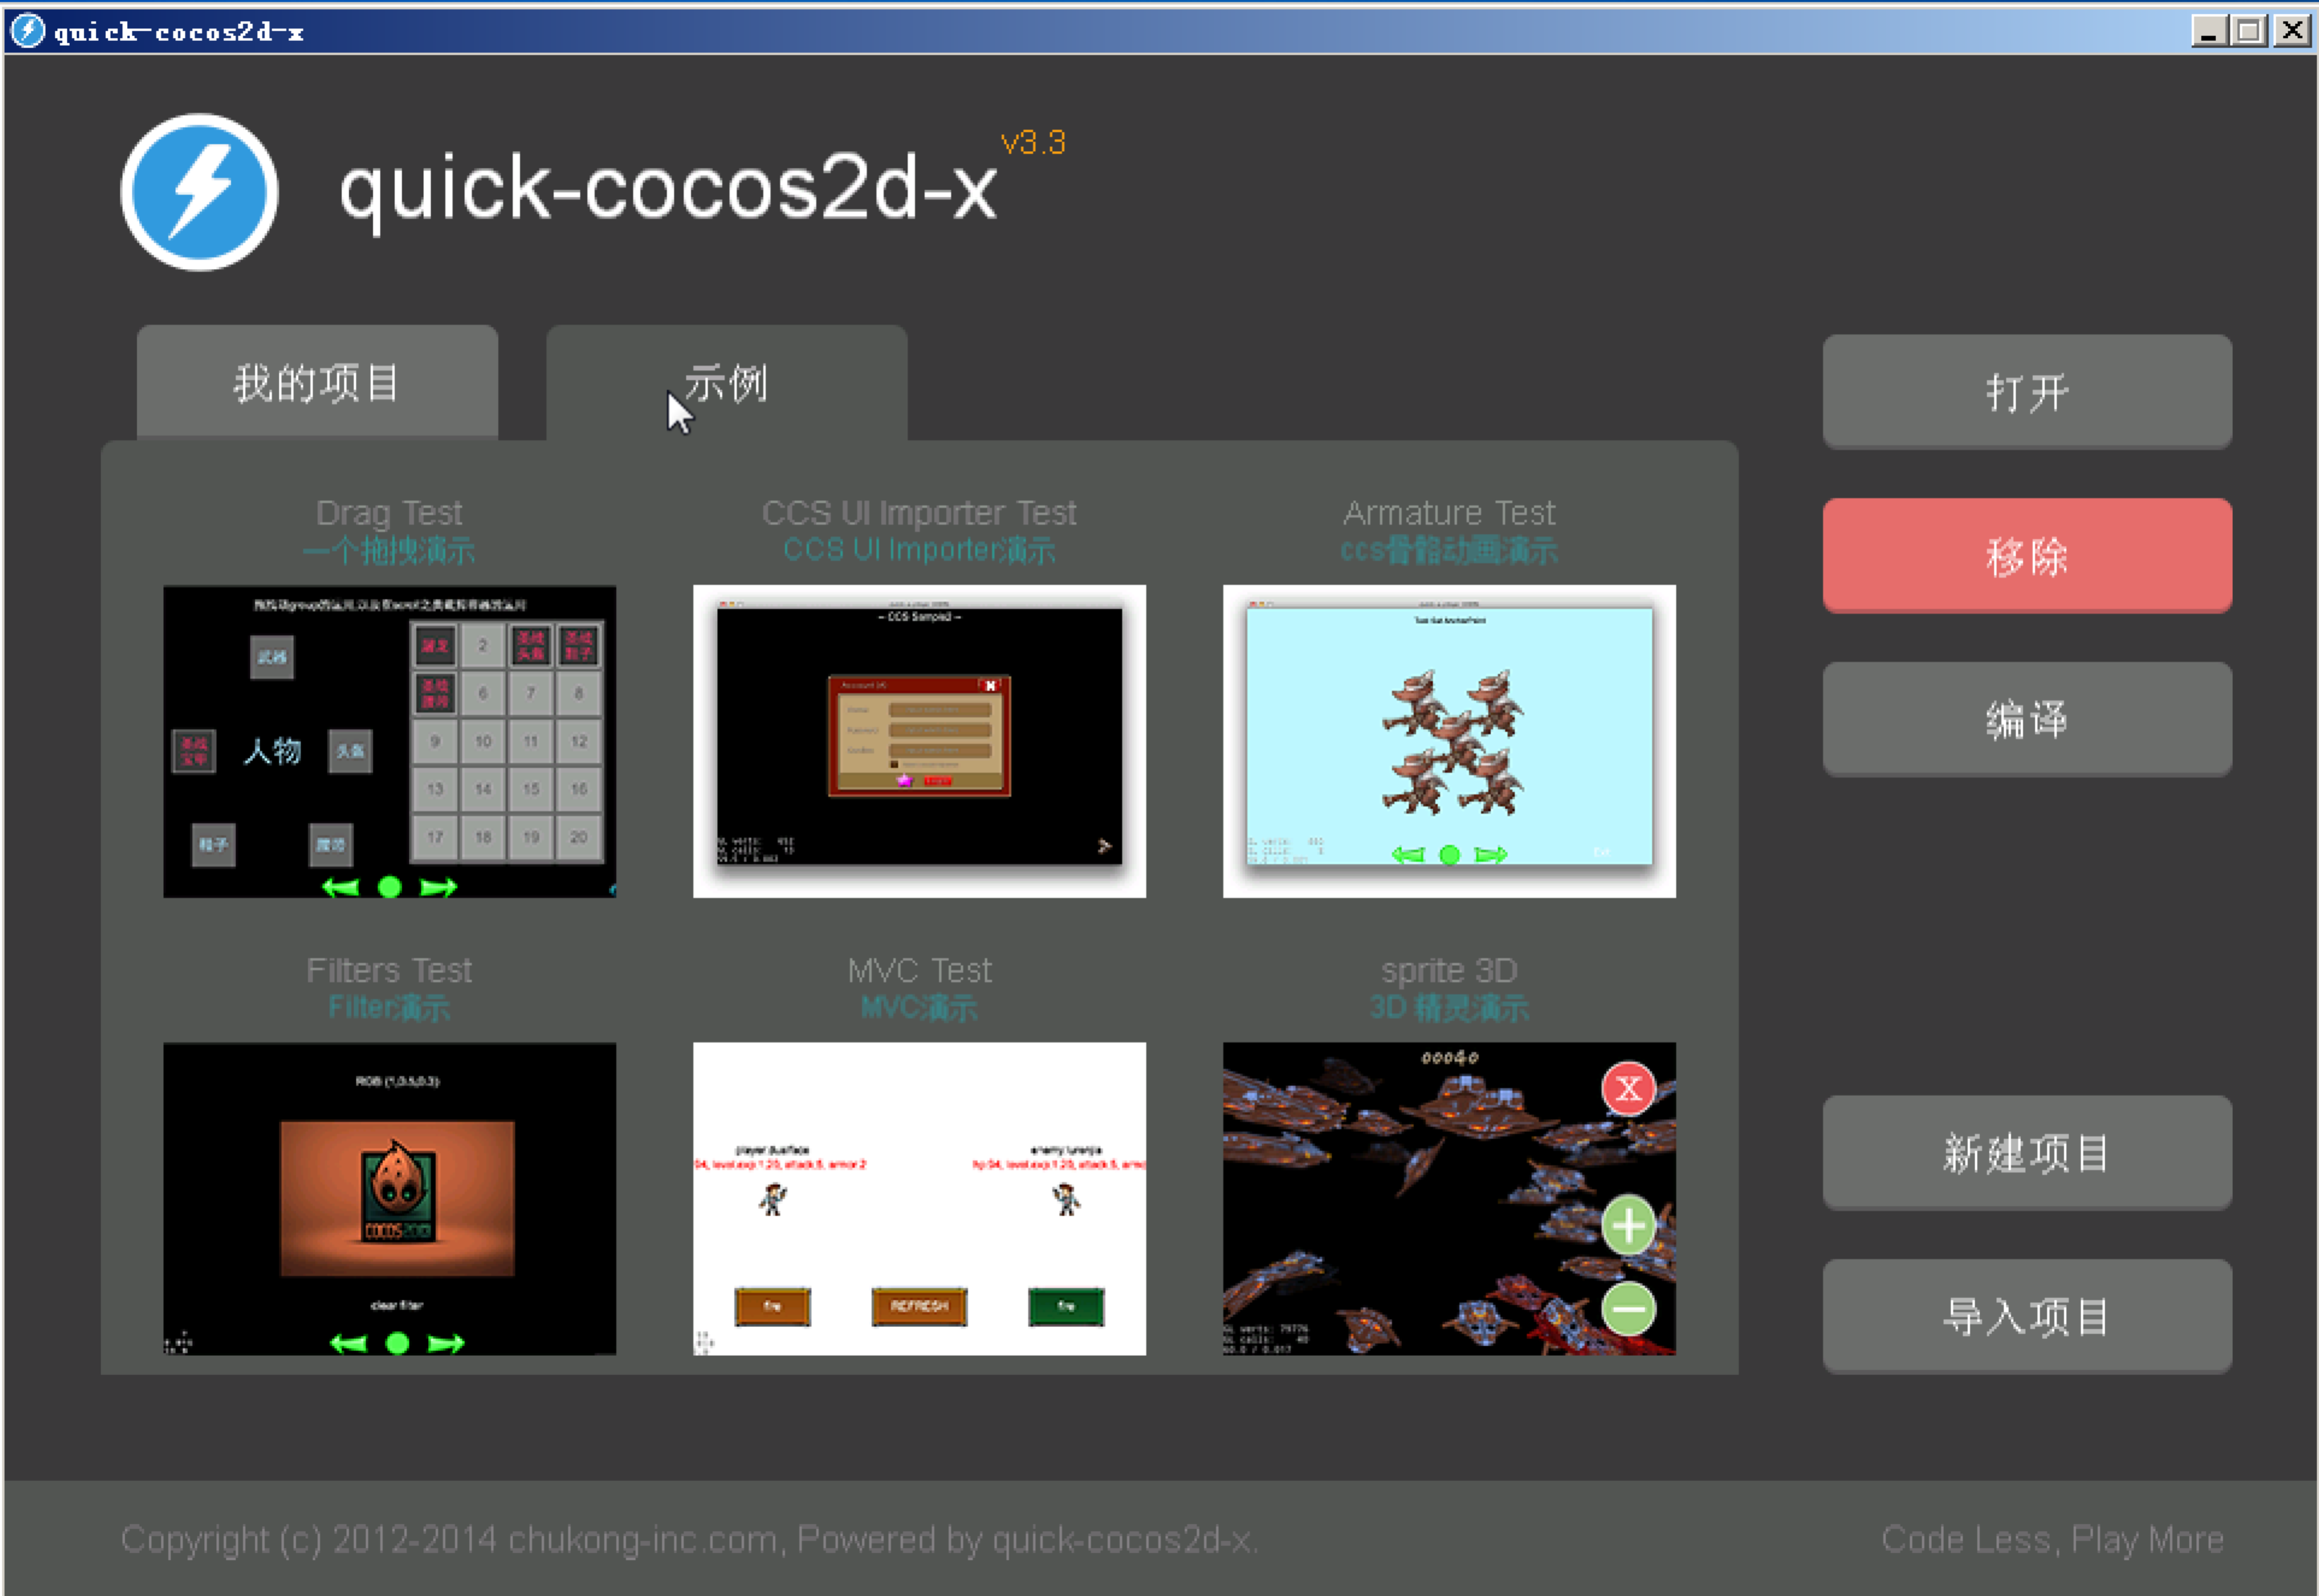2319x1596 pixels.
Task: Click the CCS UI Importer演示 subtitle
Action: click(x=919, y=550)
